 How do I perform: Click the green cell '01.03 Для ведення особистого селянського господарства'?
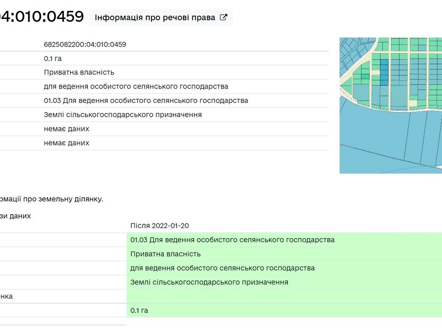click(x=232, y=240)
